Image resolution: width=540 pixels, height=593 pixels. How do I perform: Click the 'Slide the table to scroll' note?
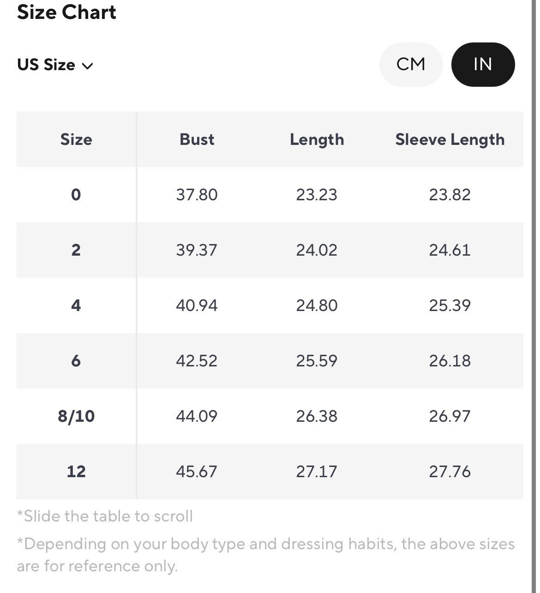tap(105, 516)
